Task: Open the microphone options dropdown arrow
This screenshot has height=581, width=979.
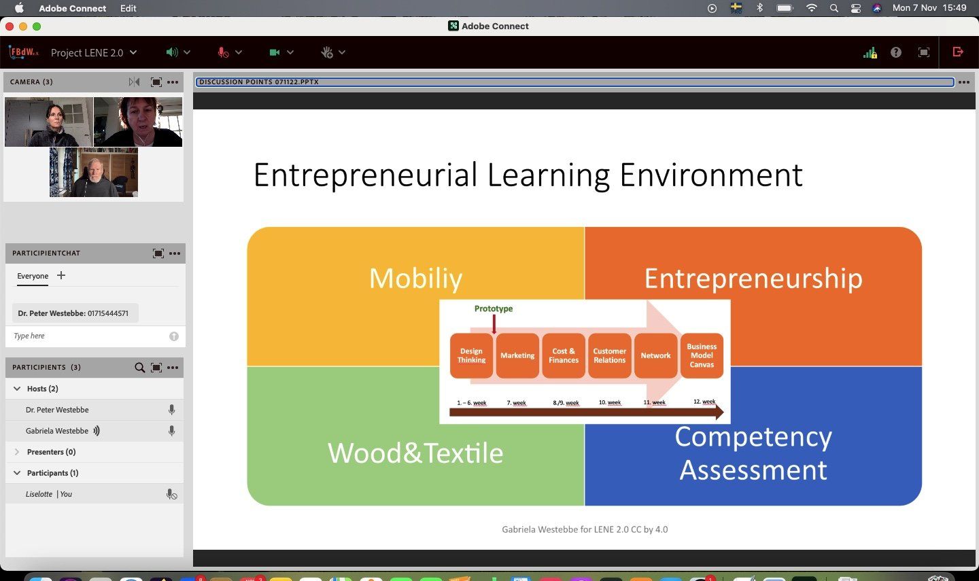Action: (239, 52)
